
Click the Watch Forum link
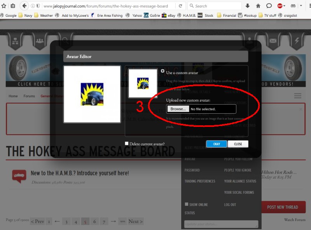pos(295,219)
